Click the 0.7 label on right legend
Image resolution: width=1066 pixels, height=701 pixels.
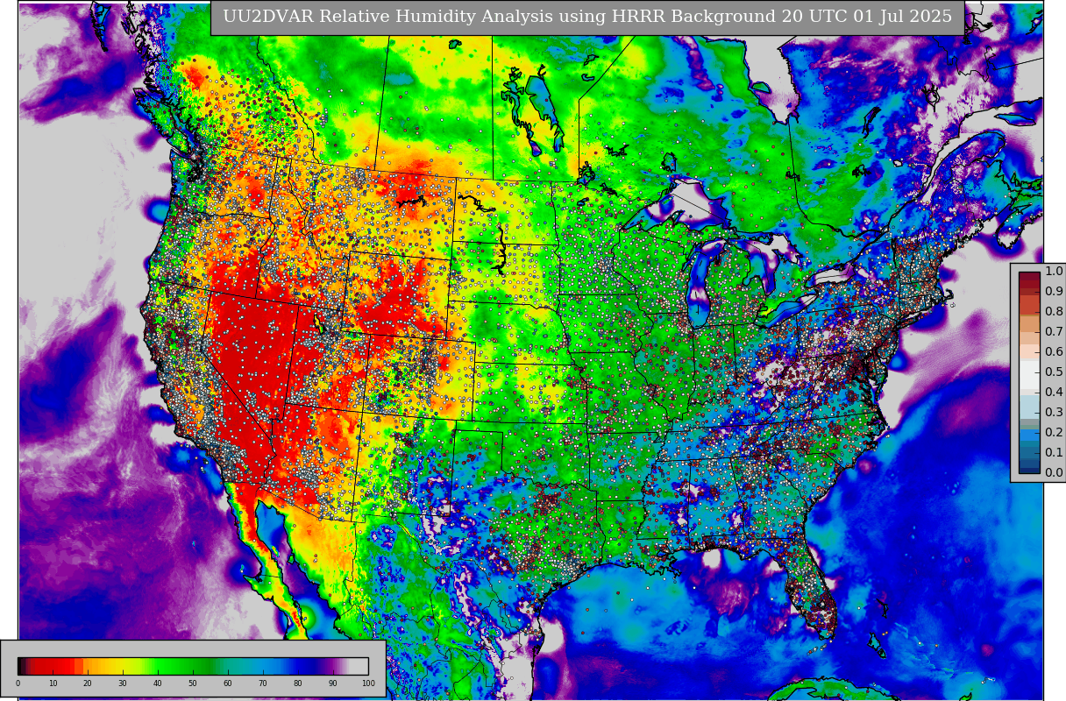click(1054, 332)
